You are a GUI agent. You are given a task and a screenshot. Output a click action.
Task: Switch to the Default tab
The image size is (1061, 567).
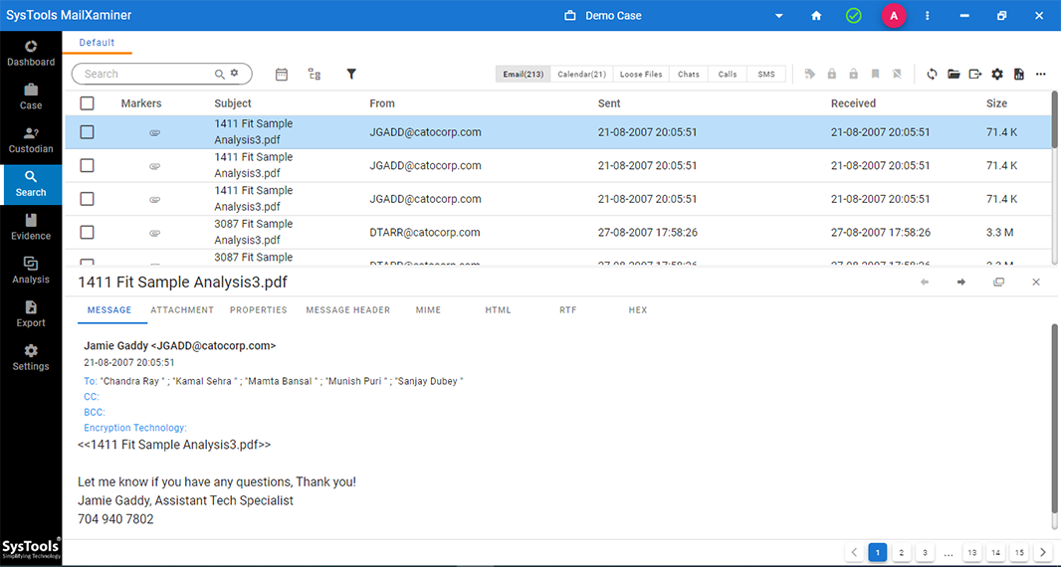[x=97, y=42]
